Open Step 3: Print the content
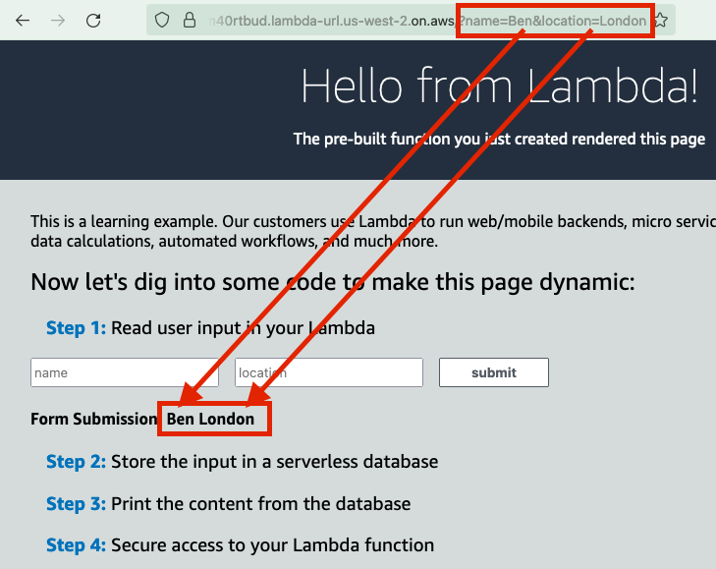The height and width of the screenshot is (569, 716). click(228, 503)
